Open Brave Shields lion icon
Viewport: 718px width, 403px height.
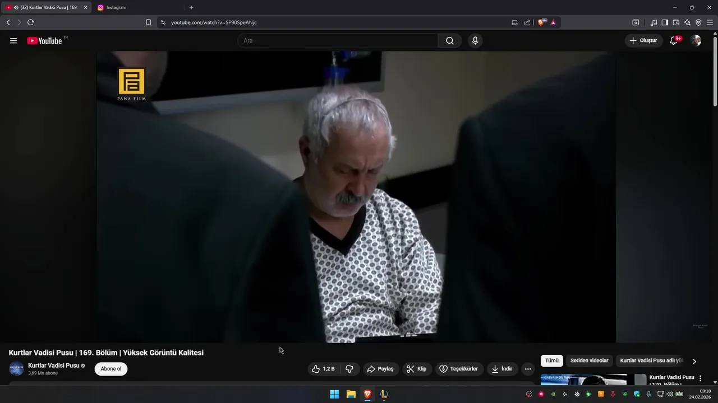click(542, 22)
